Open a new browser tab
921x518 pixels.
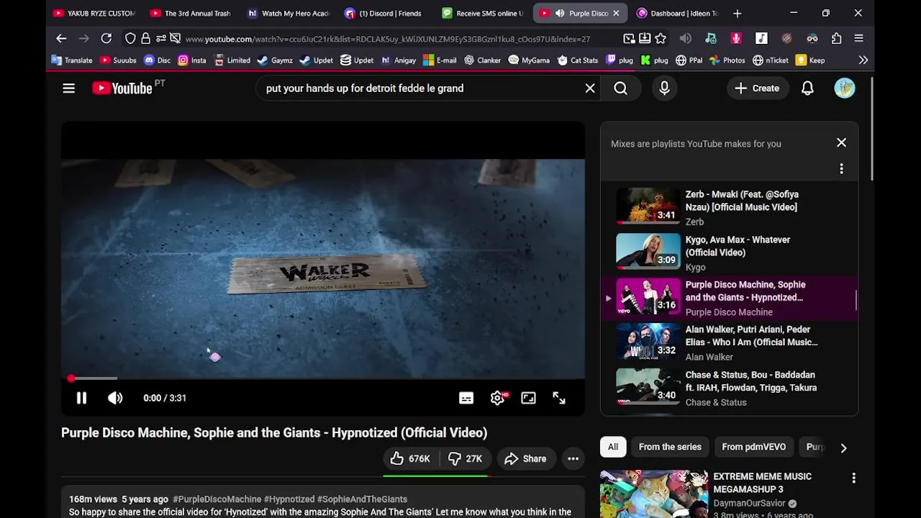[x=737, y=13]
